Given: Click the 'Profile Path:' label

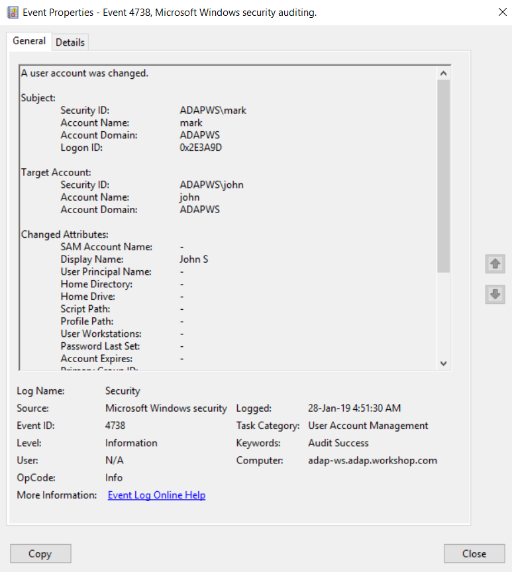Looking at the screenshot, I should click(87, 321).
